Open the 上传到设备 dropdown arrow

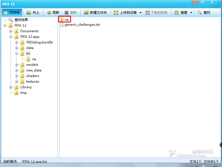pyautogui.click(x=140, y=13)
